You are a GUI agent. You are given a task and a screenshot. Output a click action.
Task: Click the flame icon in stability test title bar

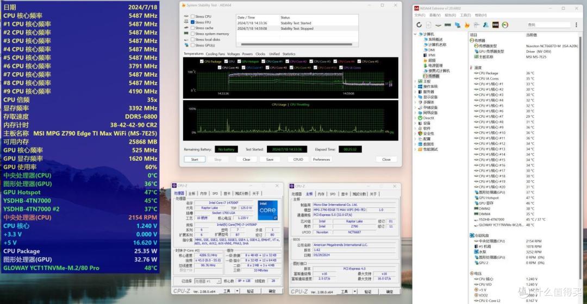(x=184, y=5)
